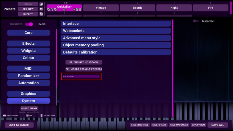
Task: Load the Vintage preset
Action: tap(101, 8)
